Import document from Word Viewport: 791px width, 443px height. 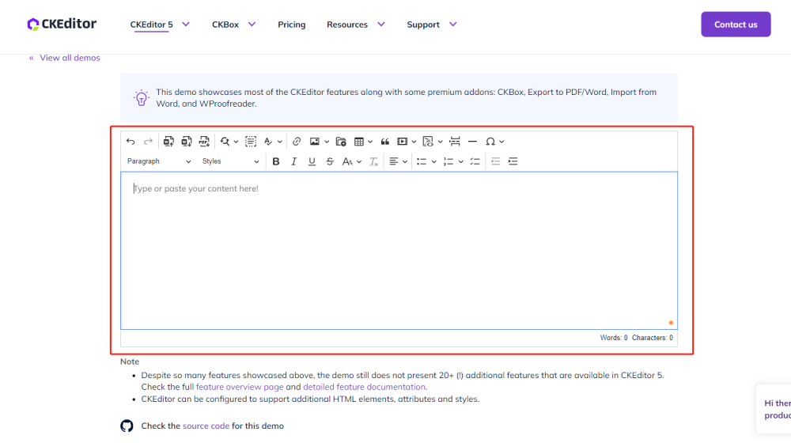168,142
